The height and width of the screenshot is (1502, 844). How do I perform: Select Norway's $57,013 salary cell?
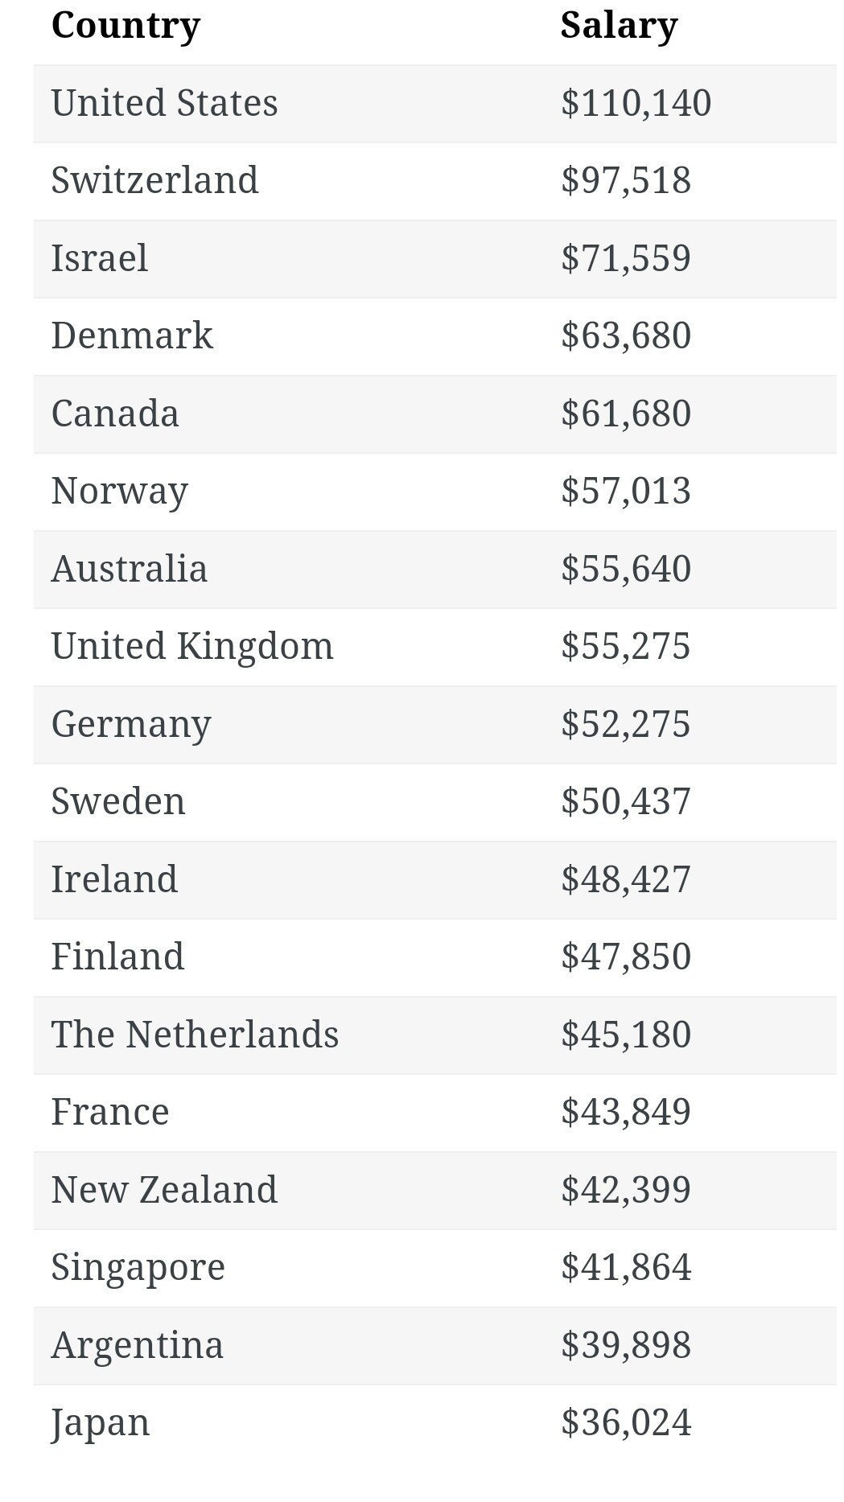(x=625, y=491)
